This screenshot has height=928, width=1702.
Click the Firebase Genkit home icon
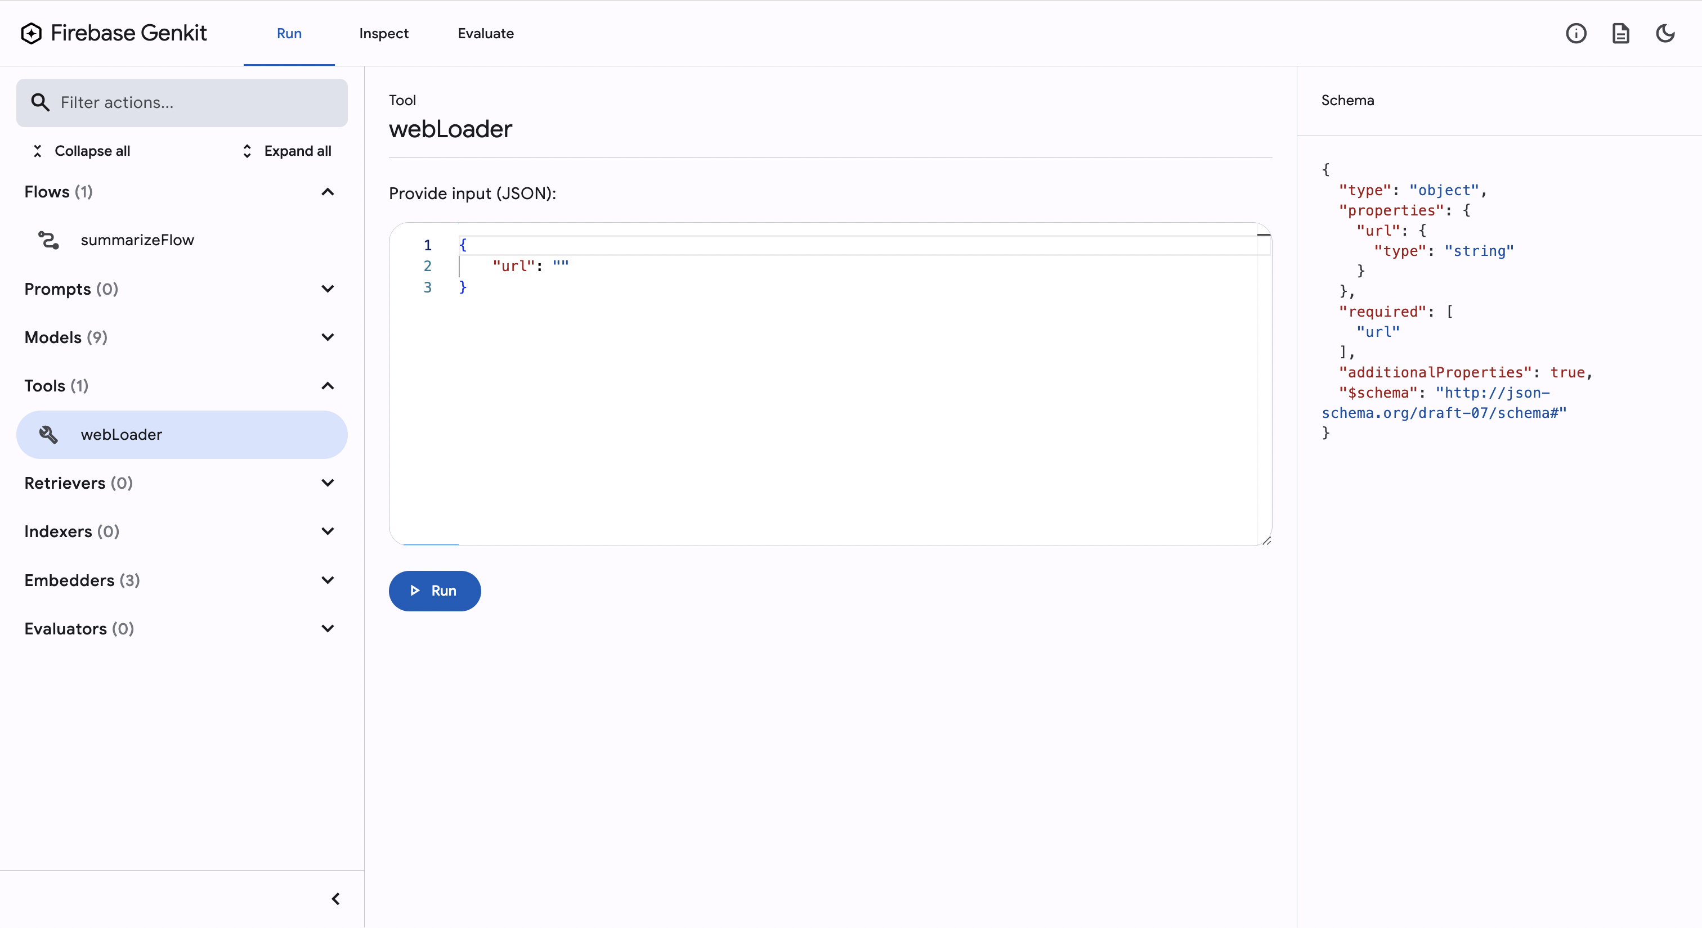(x=31, y=32)
